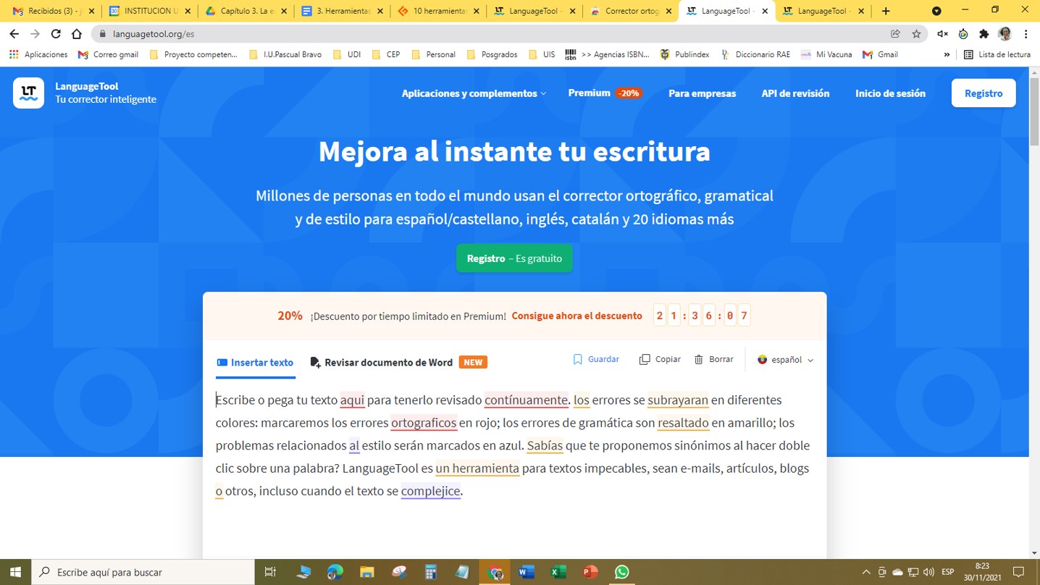Open Excel from the taskbar
The width and height of the screenshot is (1040, 585).
[x=558, y=572]
